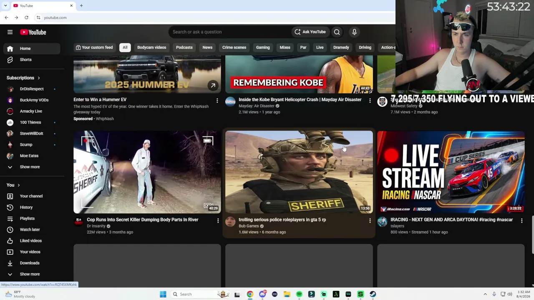Open 'Inside the Kobe Bryant Helicopter Crash' title
The height and width of the screenshot is (300, 534).
point(300,100)
